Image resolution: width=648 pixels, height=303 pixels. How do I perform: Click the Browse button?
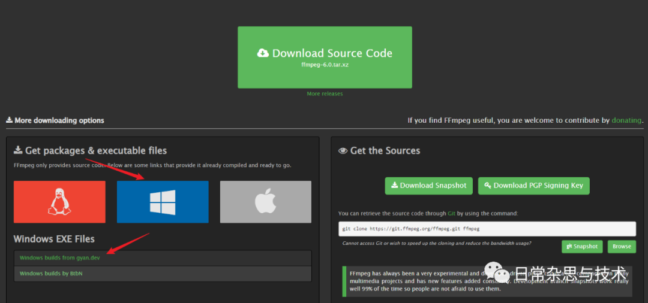point(622,246)
